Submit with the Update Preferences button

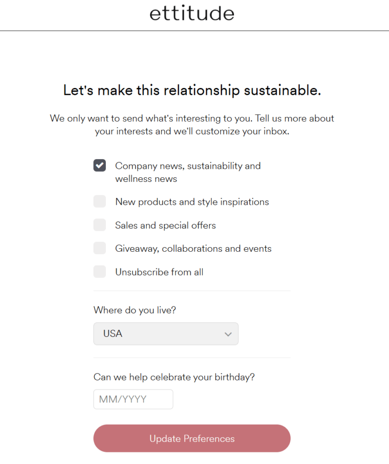[192, 438]
